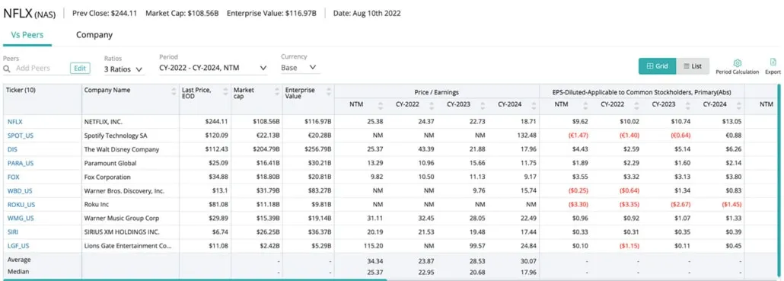Sort by Company Name column arrows

point(174,91)
